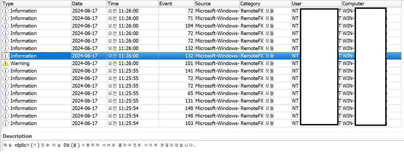Click 'RemoteFX 모듈' category in event 131 row

(257, 101)
